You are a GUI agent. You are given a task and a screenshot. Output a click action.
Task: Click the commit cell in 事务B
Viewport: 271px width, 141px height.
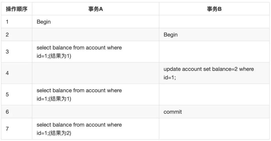173,112
